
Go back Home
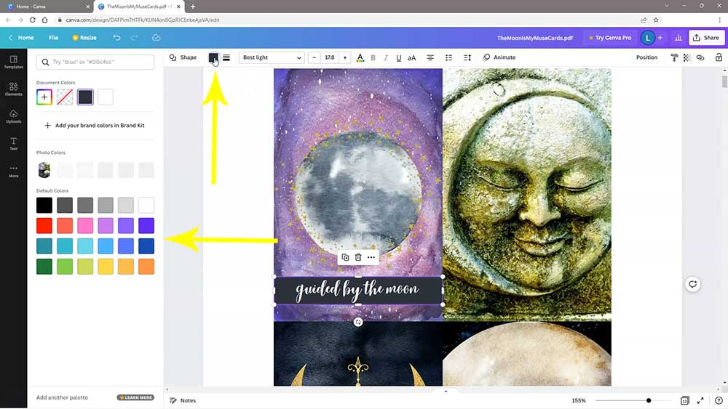click(21, 38)
